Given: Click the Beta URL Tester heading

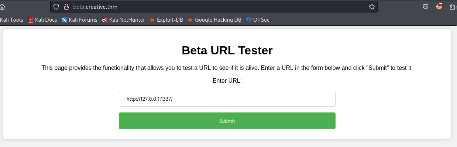Looking at the screenshot, I should point(227,50).
